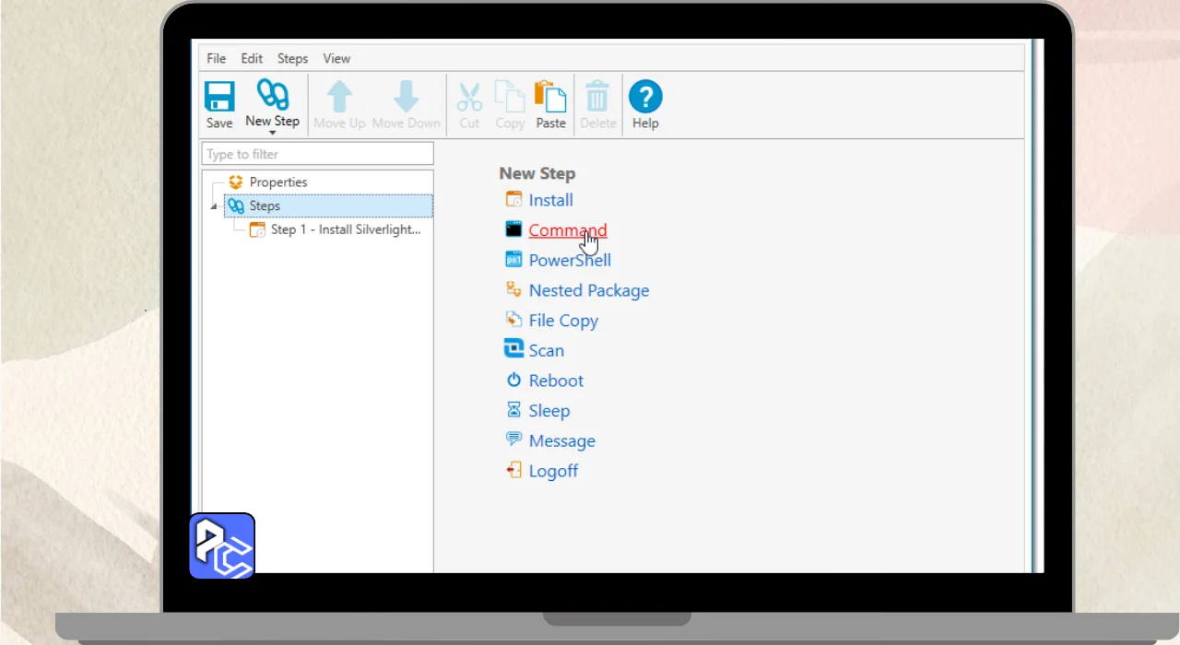Click the Move Up arrow icon
The width and height of the screenshot is (1180, 645).
pyautogui.click(x=339, y=97)
